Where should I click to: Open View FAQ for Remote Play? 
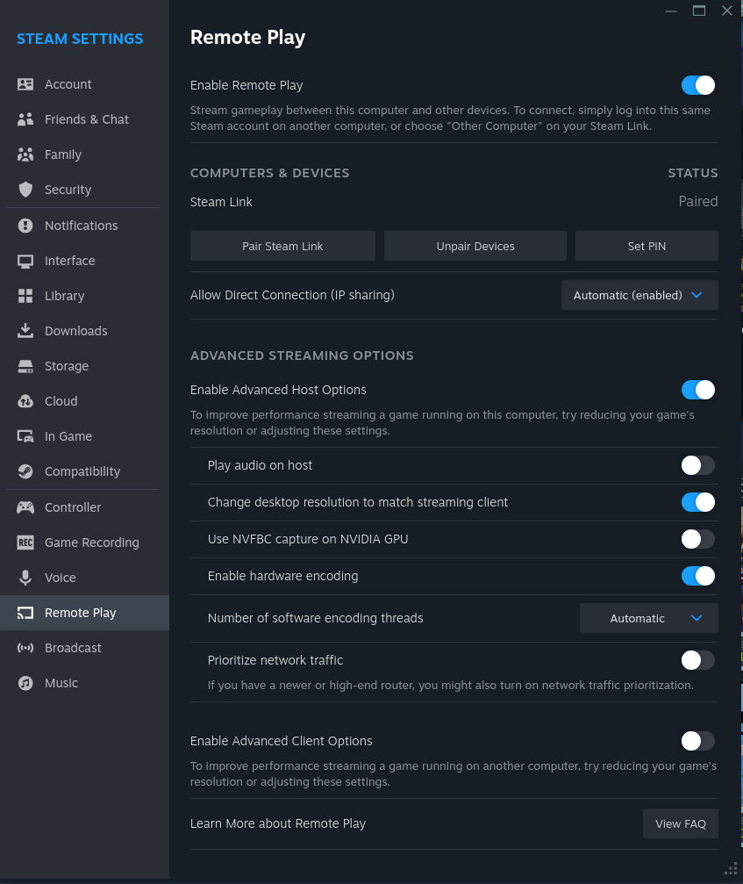[x=681, y=823]
